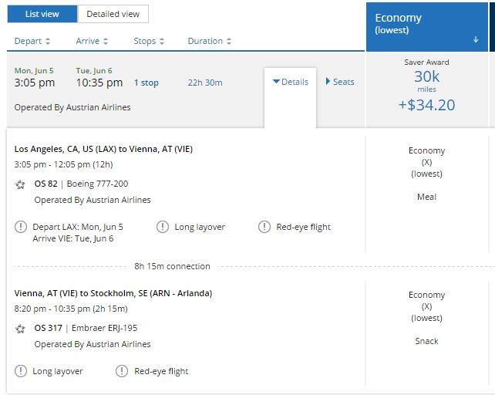Click first flight's Long layover info icon
The height and width of the screenshot is (395, 495).
click(162, 227)
